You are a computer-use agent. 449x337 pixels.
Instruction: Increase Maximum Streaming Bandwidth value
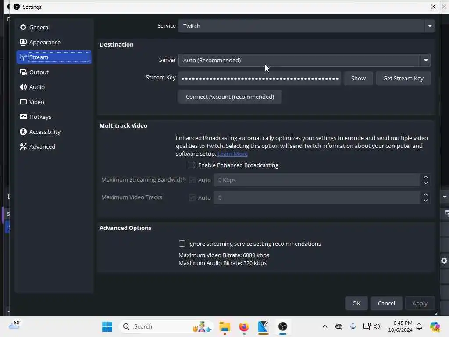[x=425, y=177]
